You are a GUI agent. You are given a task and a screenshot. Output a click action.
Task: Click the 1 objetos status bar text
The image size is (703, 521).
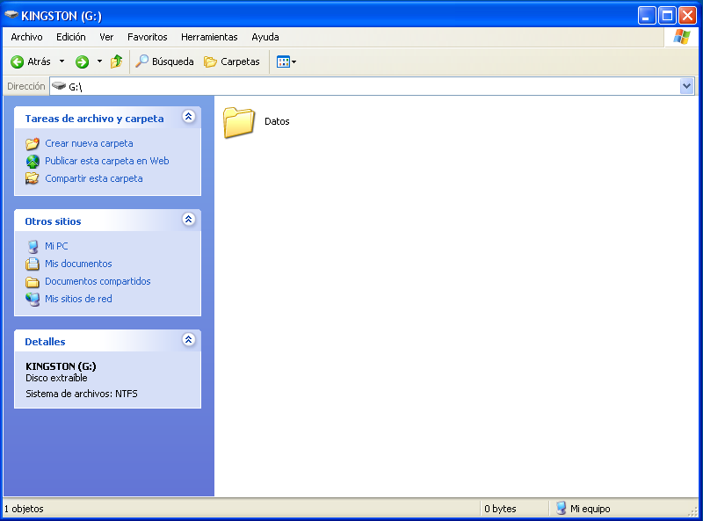click(24, 509)
